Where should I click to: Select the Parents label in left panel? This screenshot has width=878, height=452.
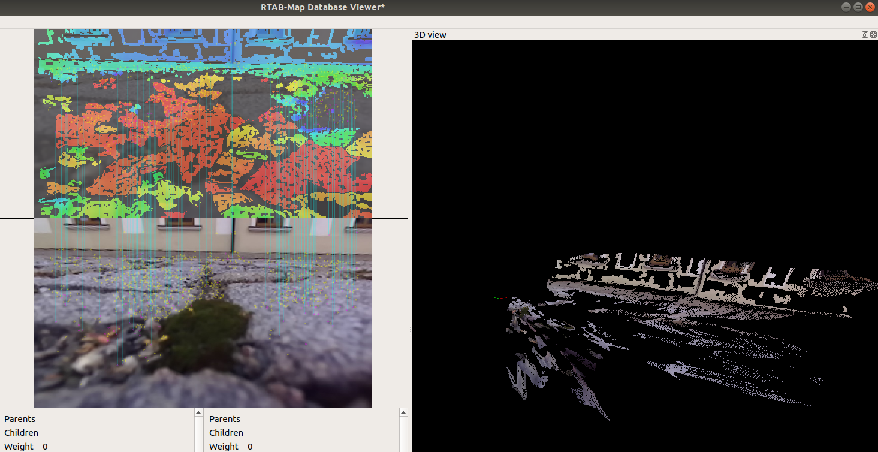(20, 419)
